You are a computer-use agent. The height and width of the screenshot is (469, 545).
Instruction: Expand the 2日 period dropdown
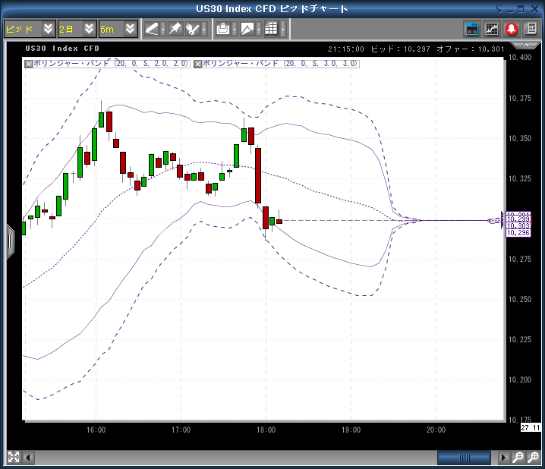[77, 29]
